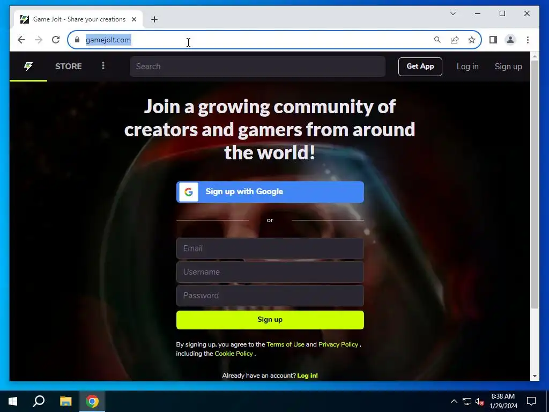Viewport: 549px width, 412px height.
Task: Click the vertical scrollbar thumb
Action: (535, 185)
